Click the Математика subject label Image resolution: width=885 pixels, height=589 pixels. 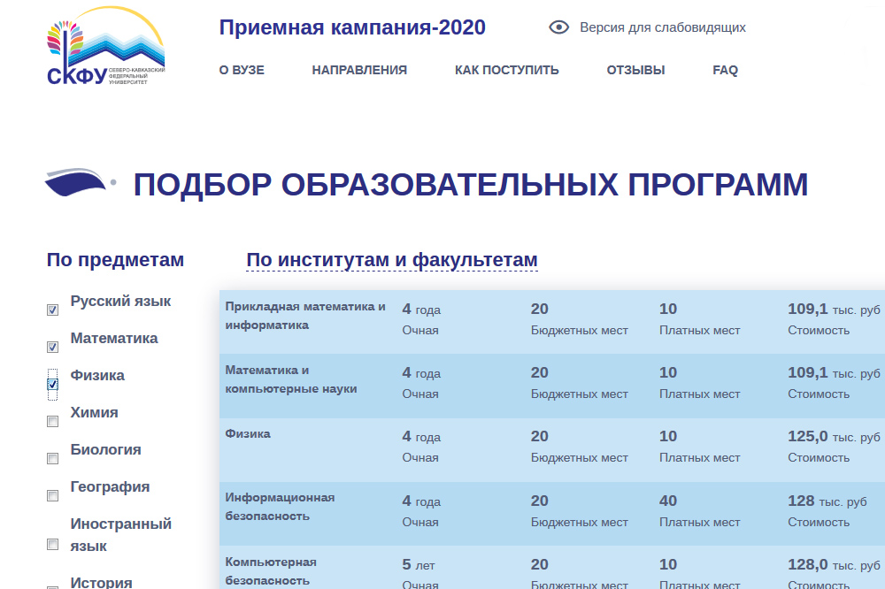pyautogui.click(x=114, y=338)
